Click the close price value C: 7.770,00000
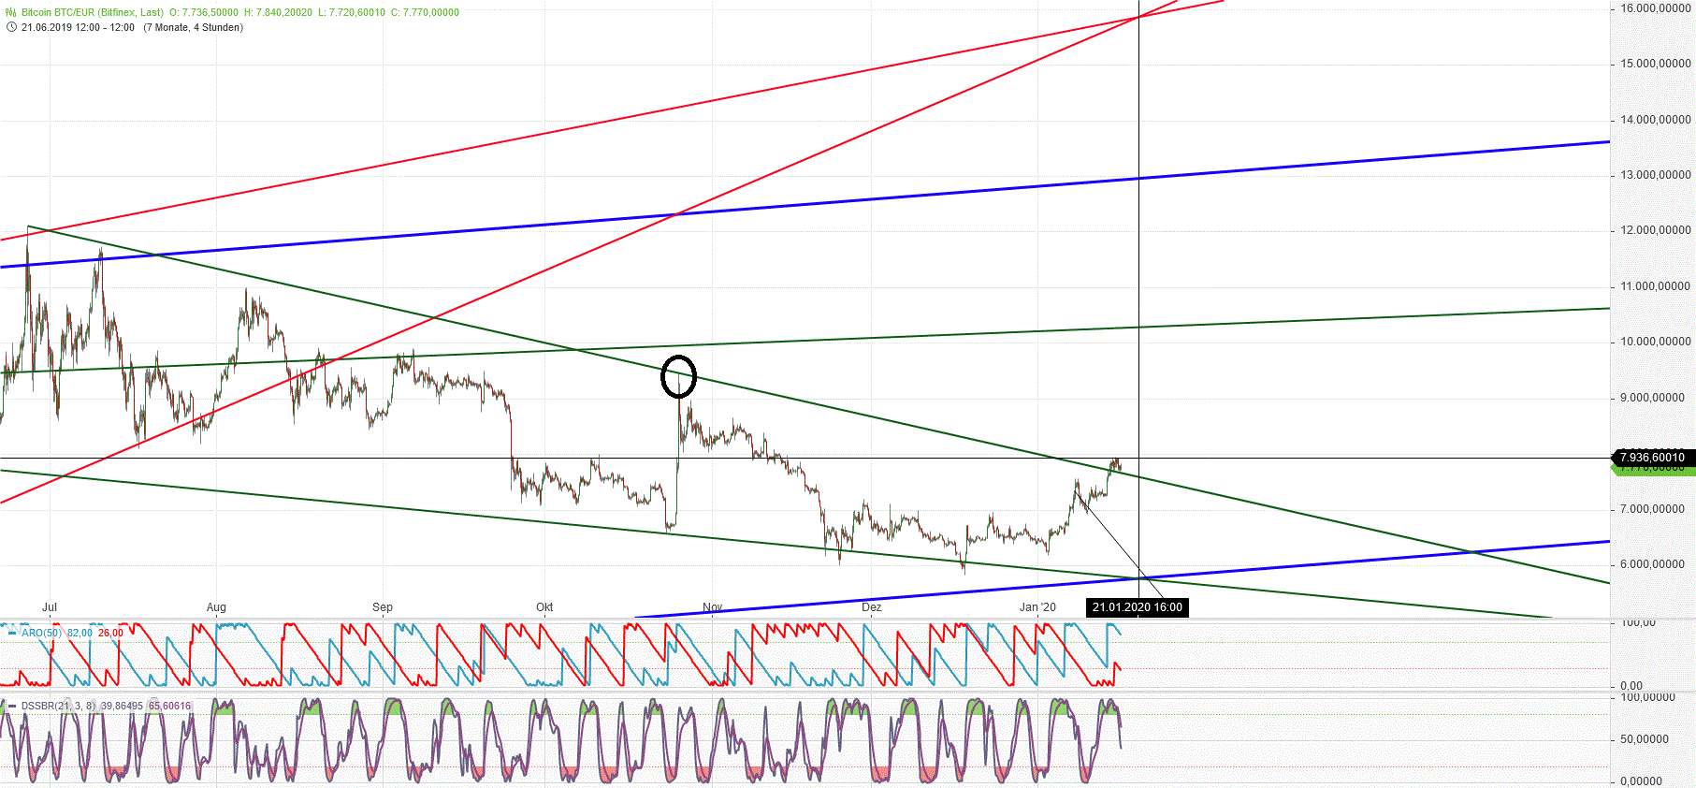This screenshot has height=788, width=1696. 426,13
